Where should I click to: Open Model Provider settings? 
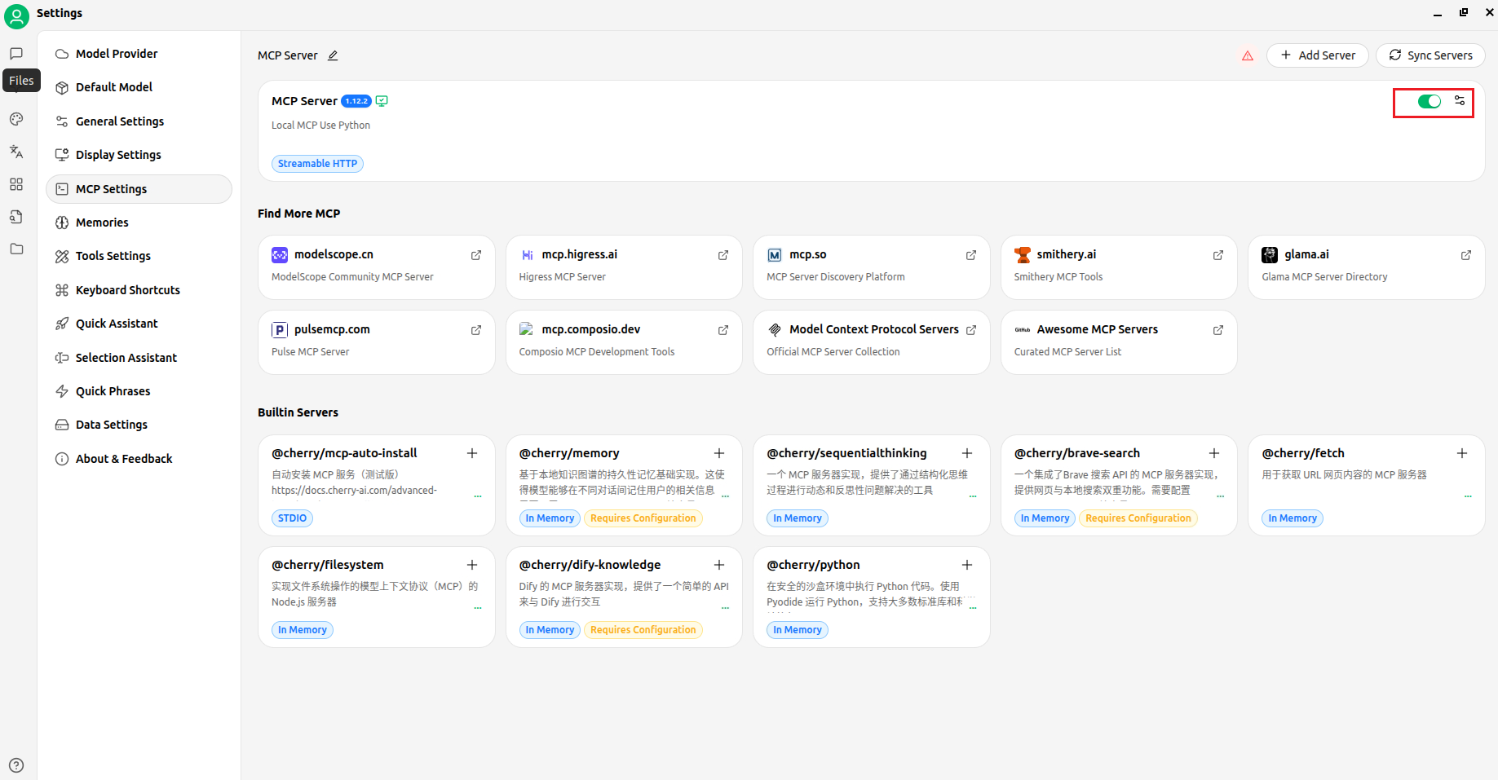click(139, 54)
